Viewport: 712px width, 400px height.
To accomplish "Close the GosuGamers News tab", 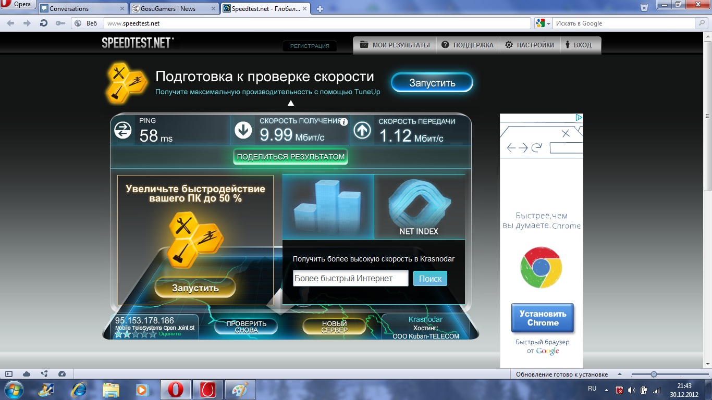I will [214, 9].
